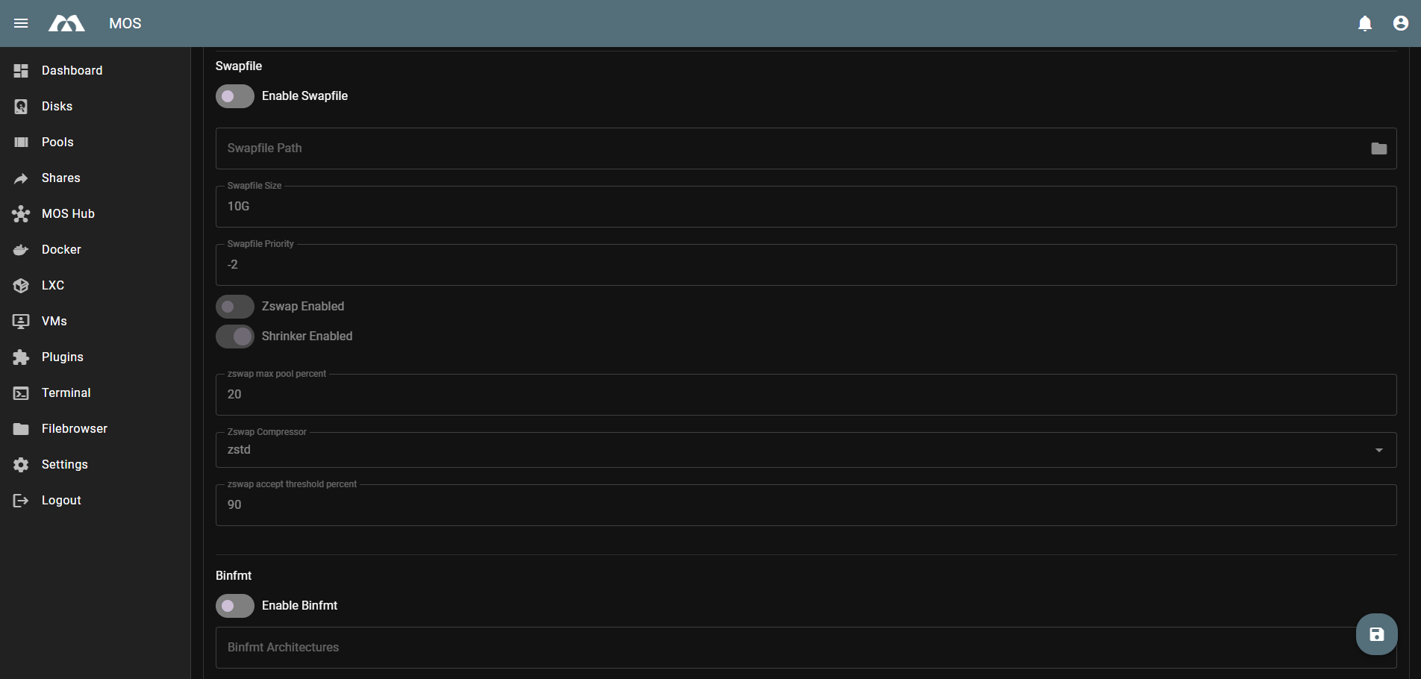Click the Swapfile Size input field
This screenshot has width=1421, height=679.
point(805,207)
